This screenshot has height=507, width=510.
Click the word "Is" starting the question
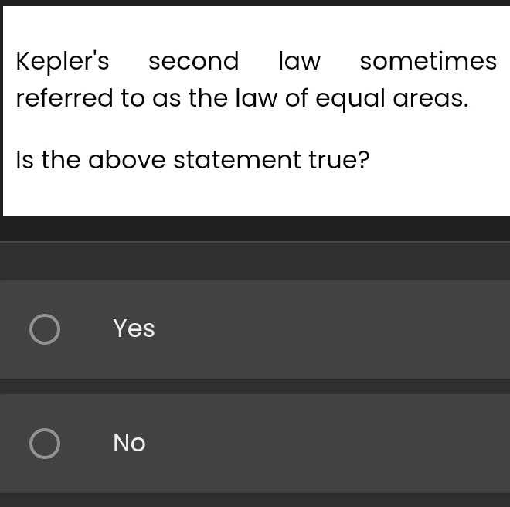pyautogui.click(x=25, y=160)
